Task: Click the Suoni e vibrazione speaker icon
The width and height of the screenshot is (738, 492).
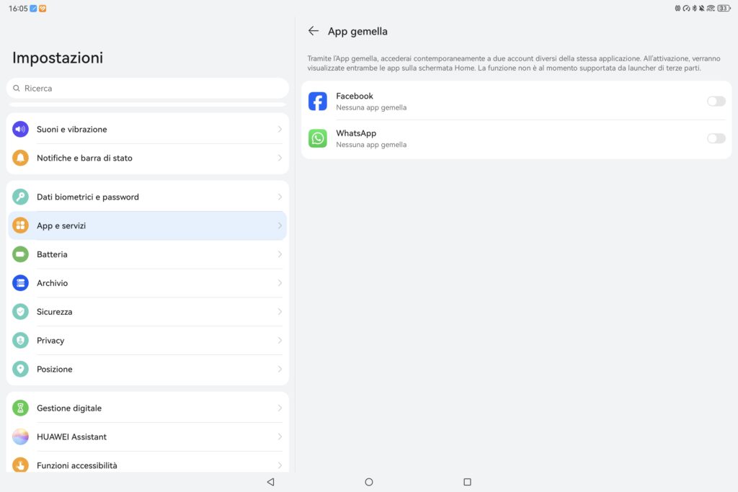Action: pos(20,130)
